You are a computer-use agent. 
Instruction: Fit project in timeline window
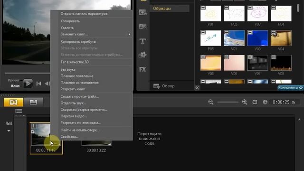[255, 102]
